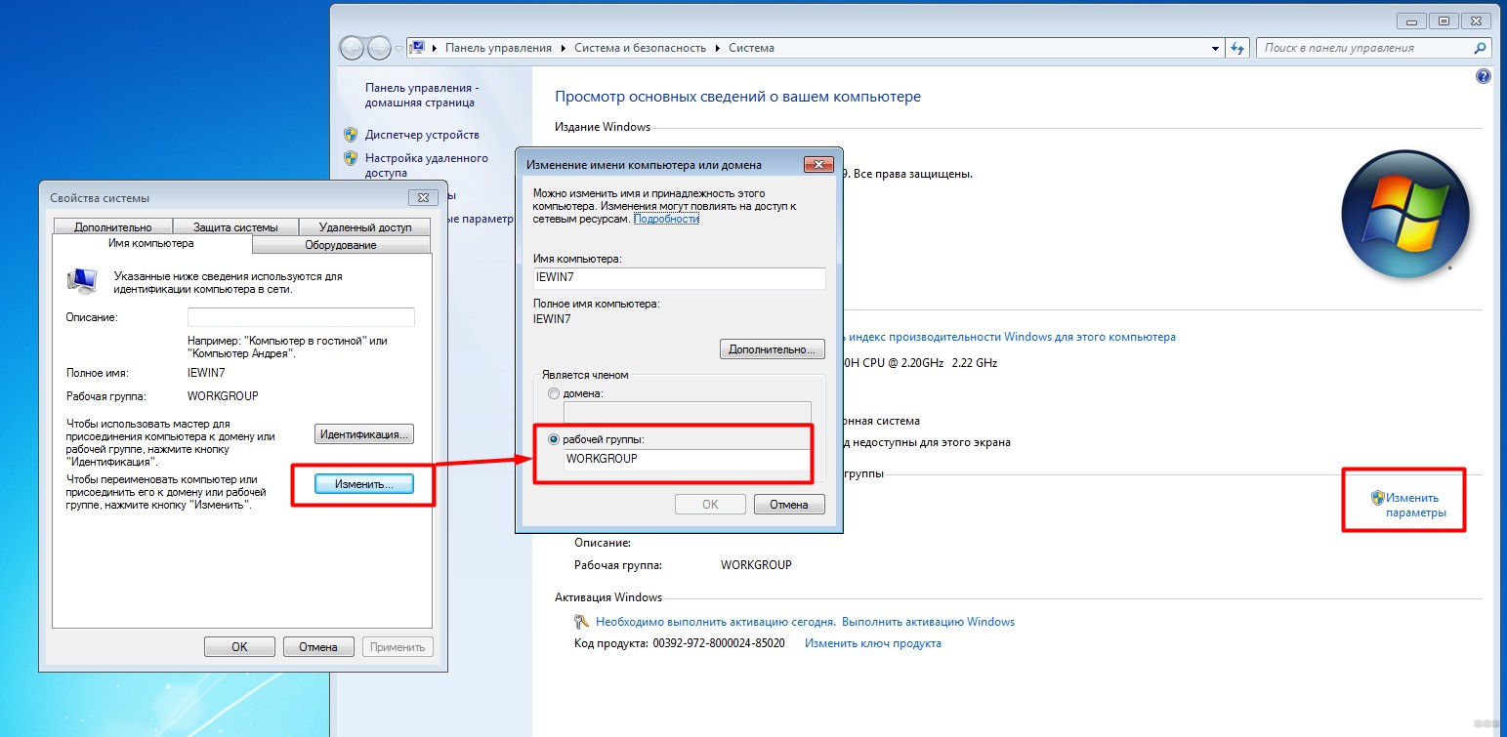Click the Forward navigation arrow in Explorer
1507x737 pixels.
click(x=379, y=48)
